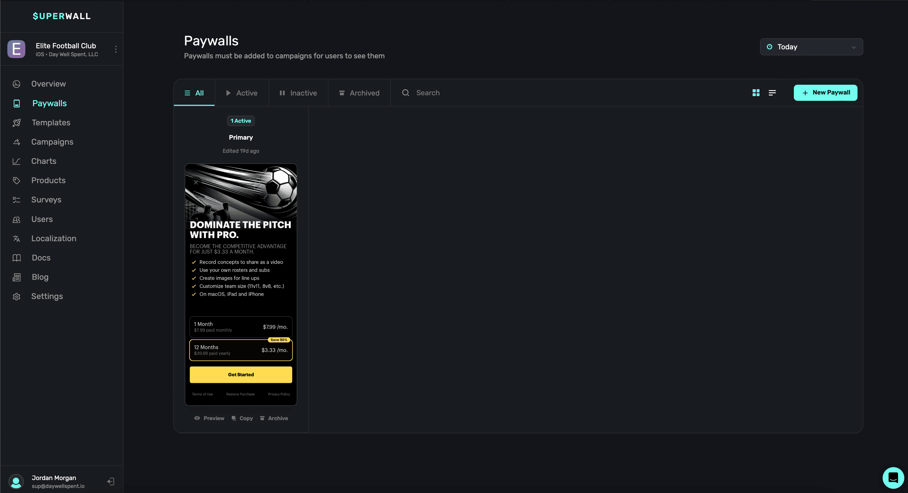Go to Campaigns in the sidebar
Image resolution: width=908 pixels, height=493 pixels.
52,142
